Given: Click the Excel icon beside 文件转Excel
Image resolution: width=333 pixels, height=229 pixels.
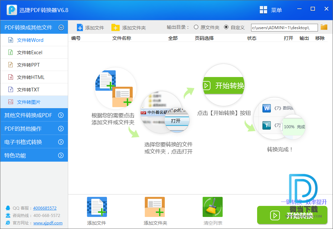Looking at the screenshot, I should tap(11, 52).
